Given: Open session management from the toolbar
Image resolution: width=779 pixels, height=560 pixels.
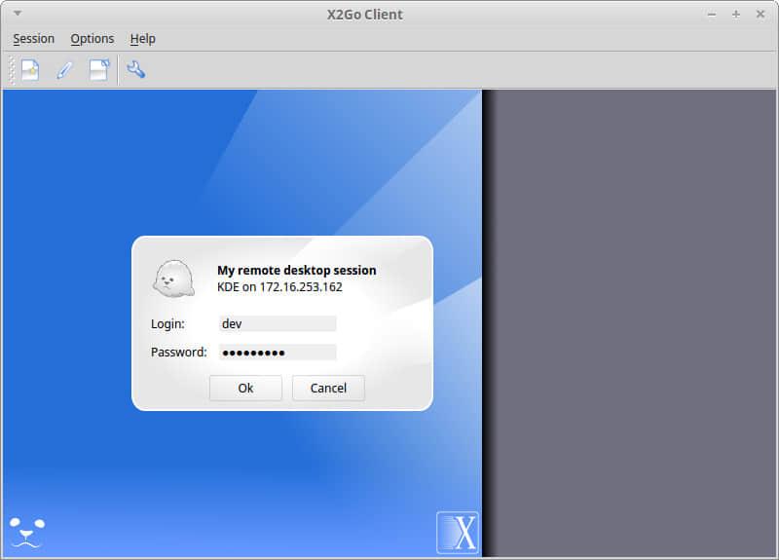Looking at the screenshot, I should pos(98,70).
